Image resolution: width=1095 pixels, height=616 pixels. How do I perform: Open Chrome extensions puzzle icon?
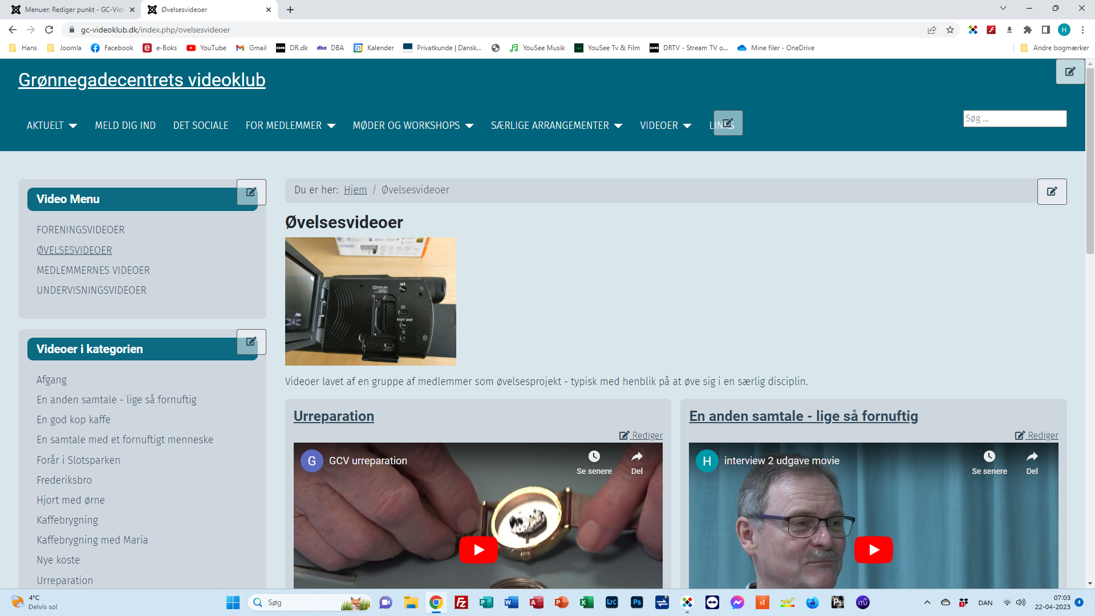[x=1028, y=30]
